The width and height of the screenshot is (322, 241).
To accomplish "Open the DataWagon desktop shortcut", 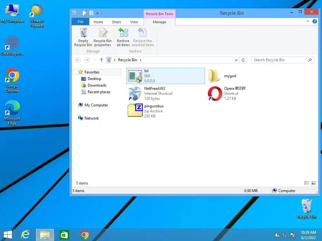I will (12, 46).
